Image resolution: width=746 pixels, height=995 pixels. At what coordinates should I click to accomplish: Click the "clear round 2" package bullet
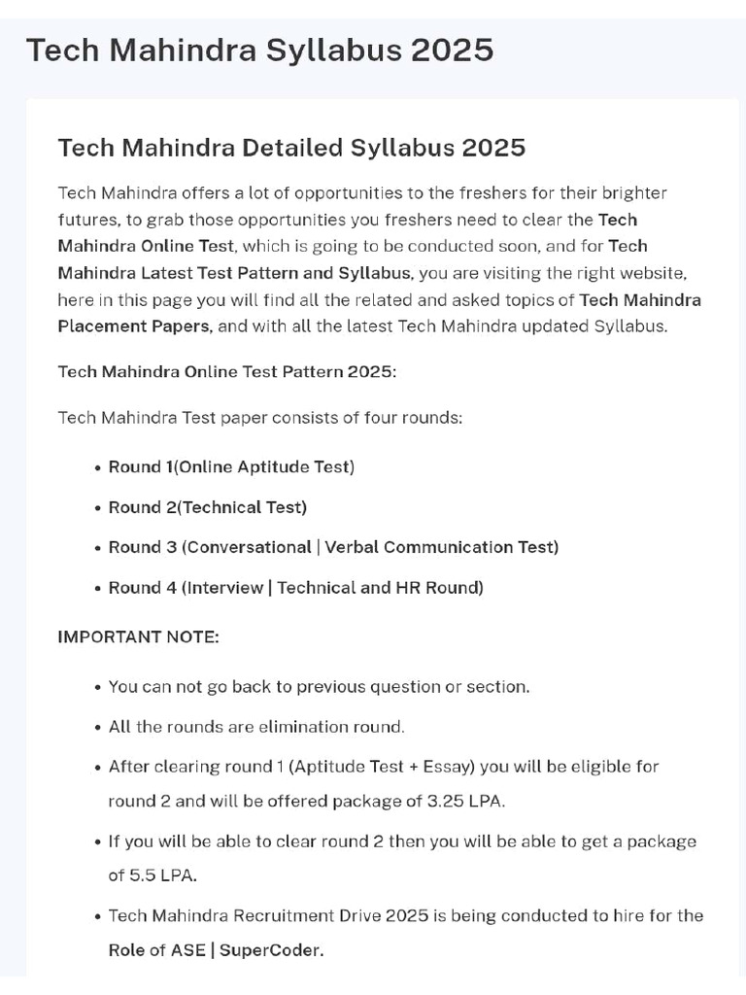(x=402, y=841)
